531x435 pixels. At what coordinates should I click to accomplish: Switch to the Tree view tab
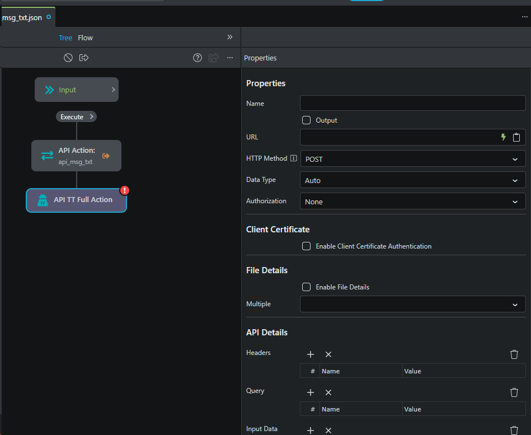coord(65,38)
